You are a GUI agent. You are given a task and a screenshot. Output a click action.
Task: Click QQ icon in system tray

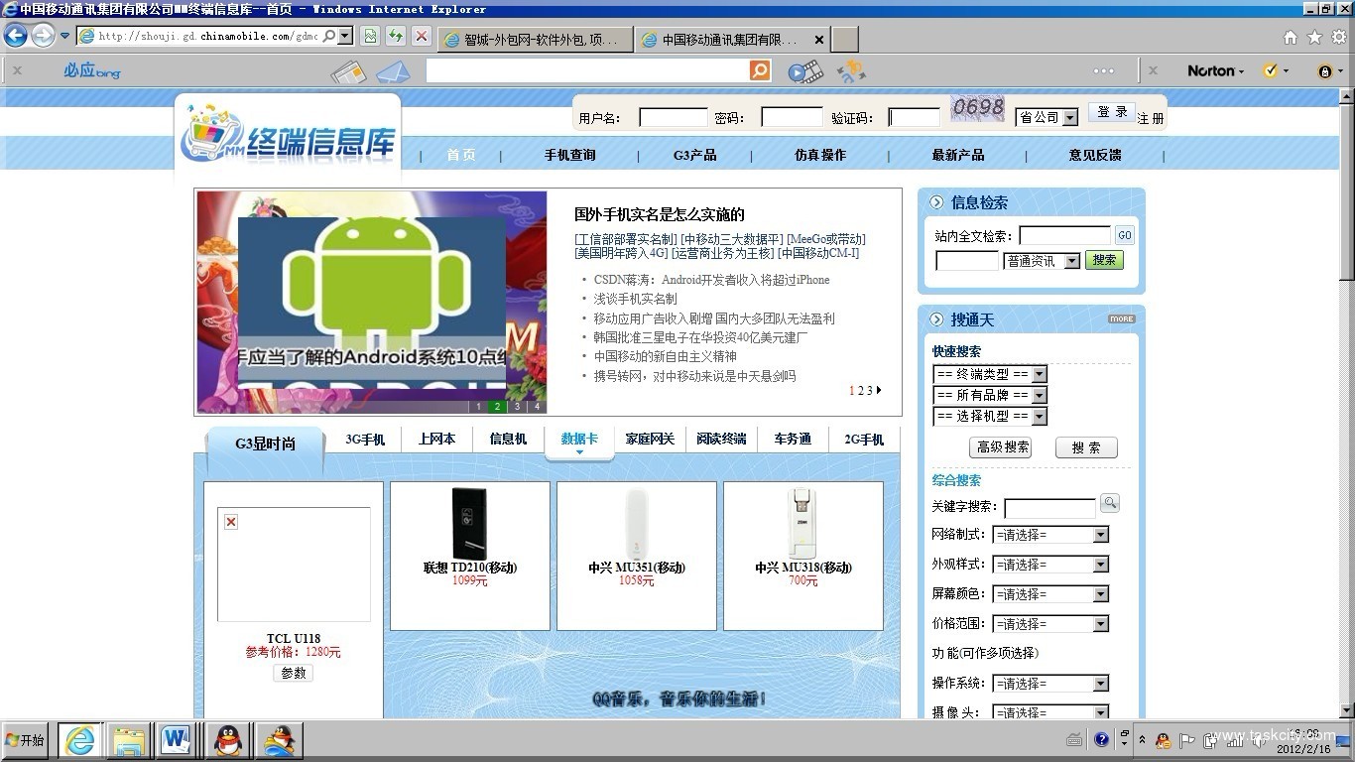pyautogui.click(x=1163, y=740)
